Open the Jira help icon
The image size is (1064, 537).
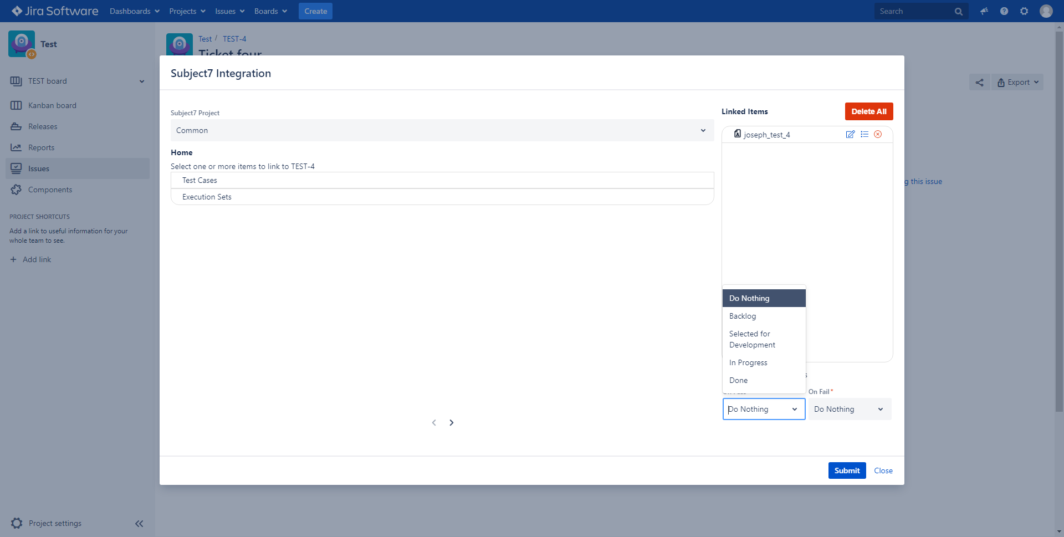(1004, 11)
